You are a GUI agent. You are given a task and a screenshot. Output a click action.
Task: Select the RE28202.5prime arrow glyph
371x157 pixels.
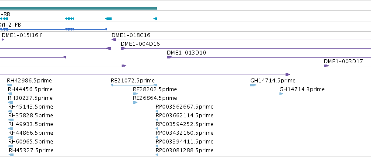coord(135,94)
